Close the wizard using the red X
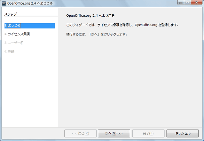204x141 pixels. point(196,2)
